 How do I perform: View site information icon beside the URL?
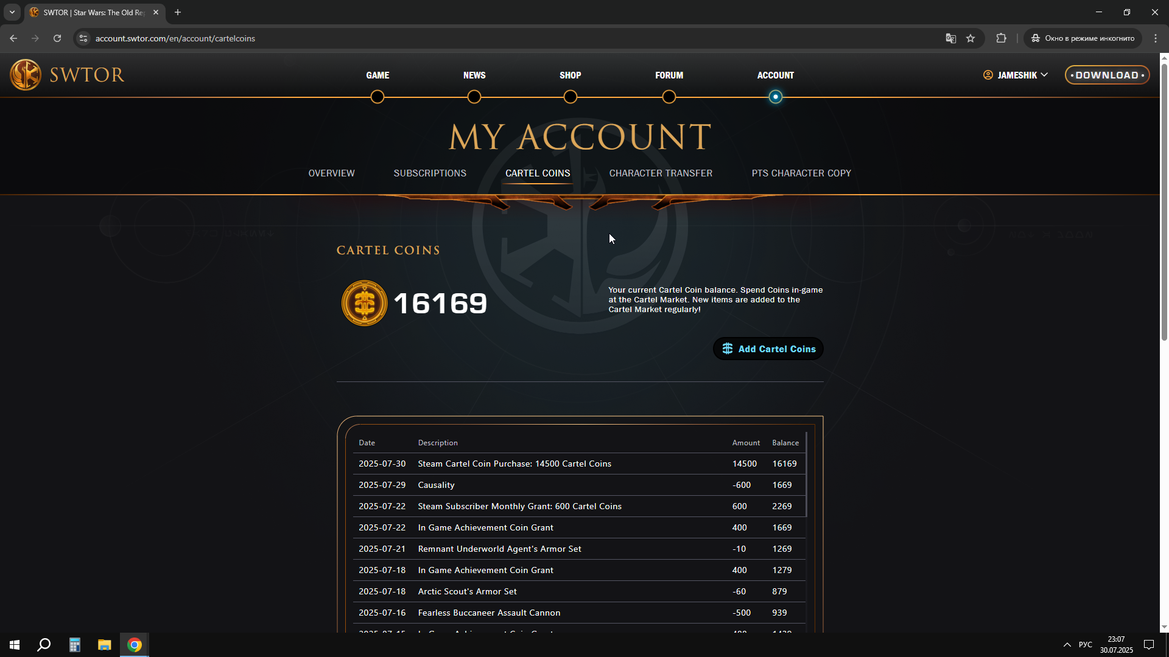point(83,38)
